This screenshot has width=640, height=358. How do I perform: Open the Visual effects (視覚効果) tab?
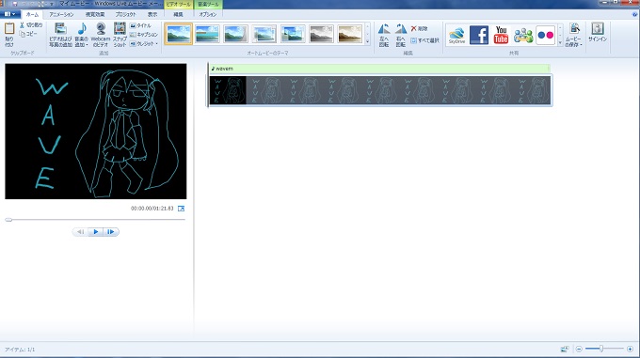(95, 14)
